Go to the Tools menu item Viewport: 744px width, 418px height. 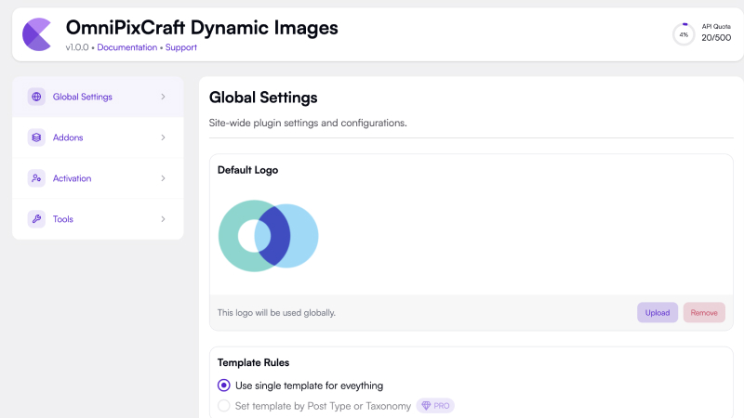(x=98, y=219)
